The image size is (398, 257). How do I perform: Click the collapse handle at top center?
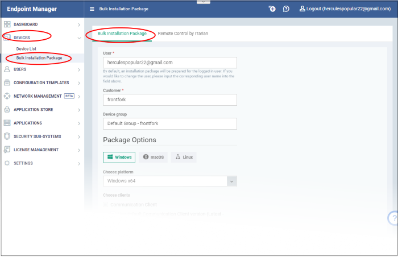pos(204,2)
